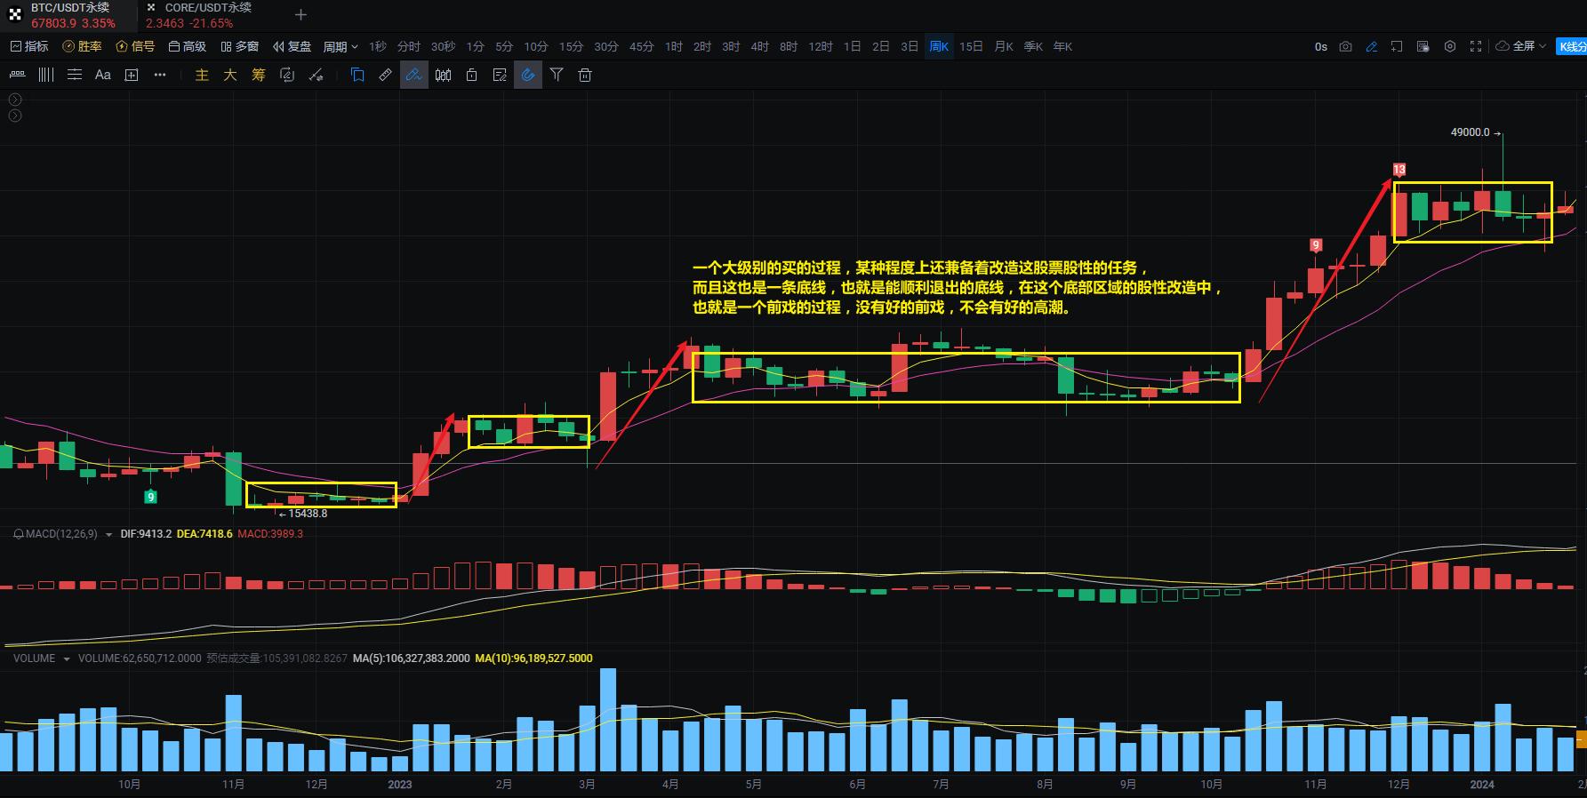Open the drawing notes edit icon

500,75
